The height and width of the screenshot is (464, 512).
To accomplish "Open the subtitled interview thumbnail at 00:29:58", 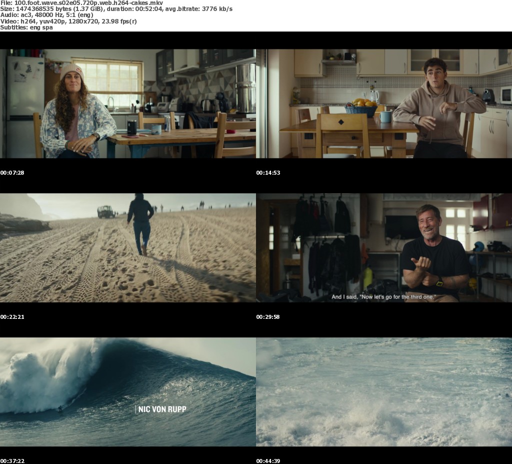I will coord(384,248).
